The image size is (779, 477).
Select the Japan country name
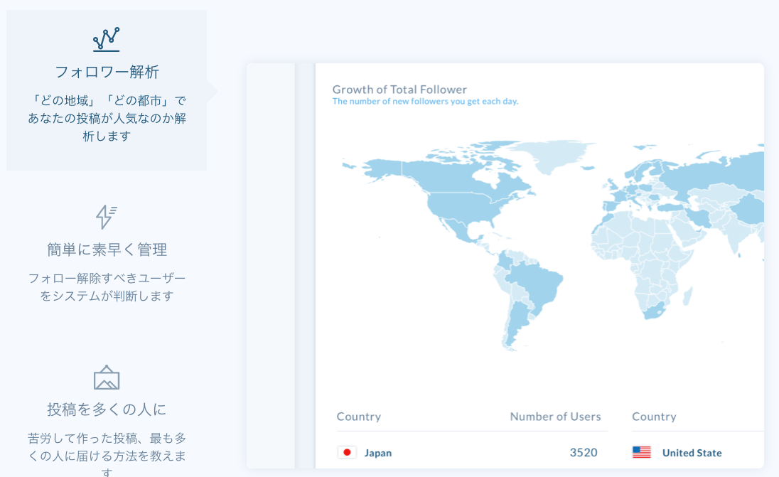(378, 453)
